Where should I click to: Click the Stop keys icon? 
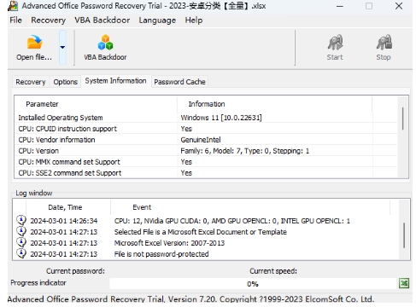pos(384,43)
